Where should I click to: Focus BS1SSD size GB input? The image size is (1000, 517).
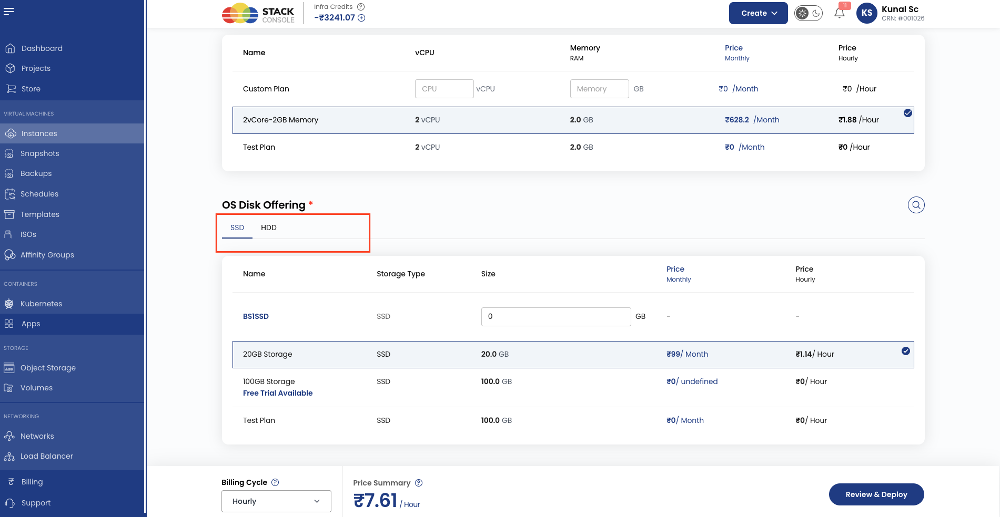coord(556,316)
